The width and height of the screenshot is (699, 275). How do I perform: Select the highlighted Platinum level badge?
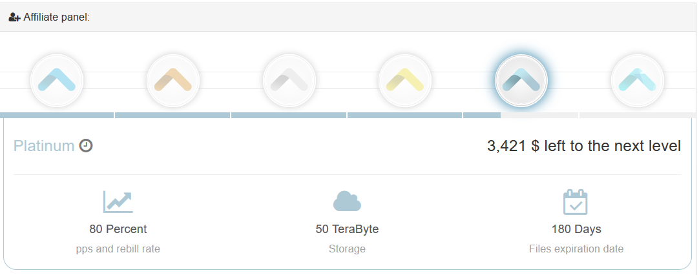521,80
